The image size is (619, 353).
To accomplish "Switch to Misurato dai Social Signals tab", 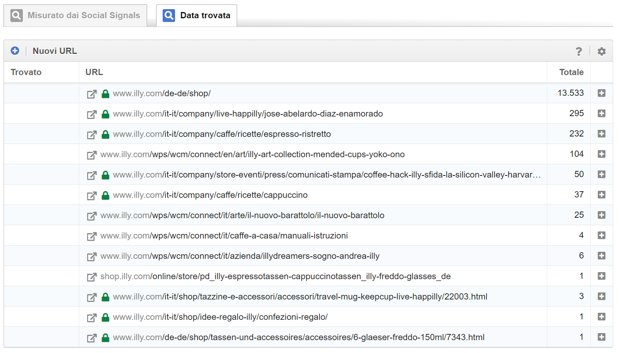I will pos(76,16).
